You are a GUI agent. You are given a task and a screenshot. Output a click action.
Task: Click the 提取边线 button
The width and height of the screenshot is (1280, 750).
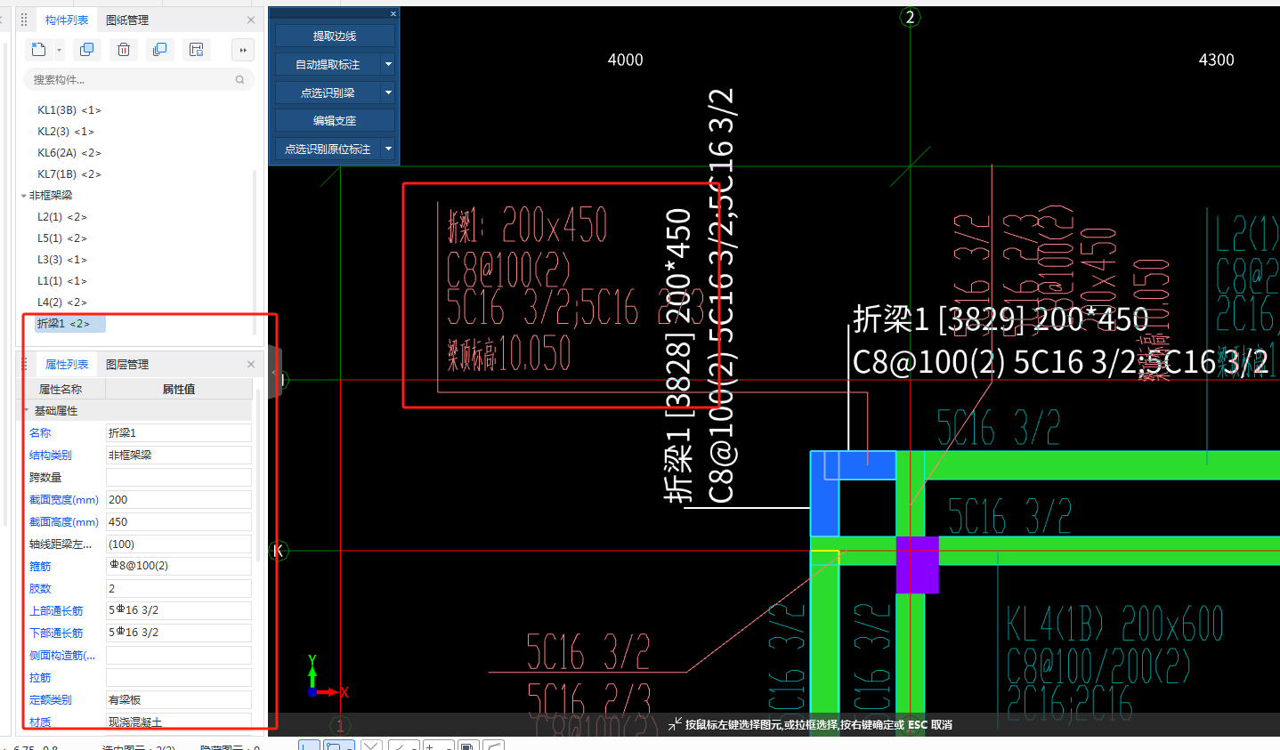(335, 36)
